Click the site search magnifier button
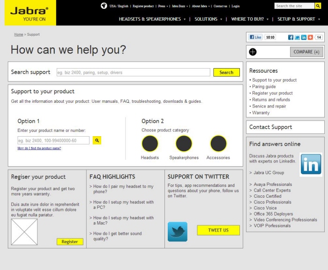Screen dimensions: 328x270 pos(318,6)
